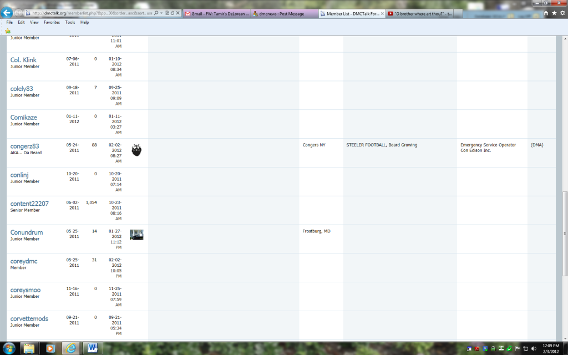Click the page's vertical scrollbar thumb
This screenshot has width=568, height=355.
coord(565,234)
